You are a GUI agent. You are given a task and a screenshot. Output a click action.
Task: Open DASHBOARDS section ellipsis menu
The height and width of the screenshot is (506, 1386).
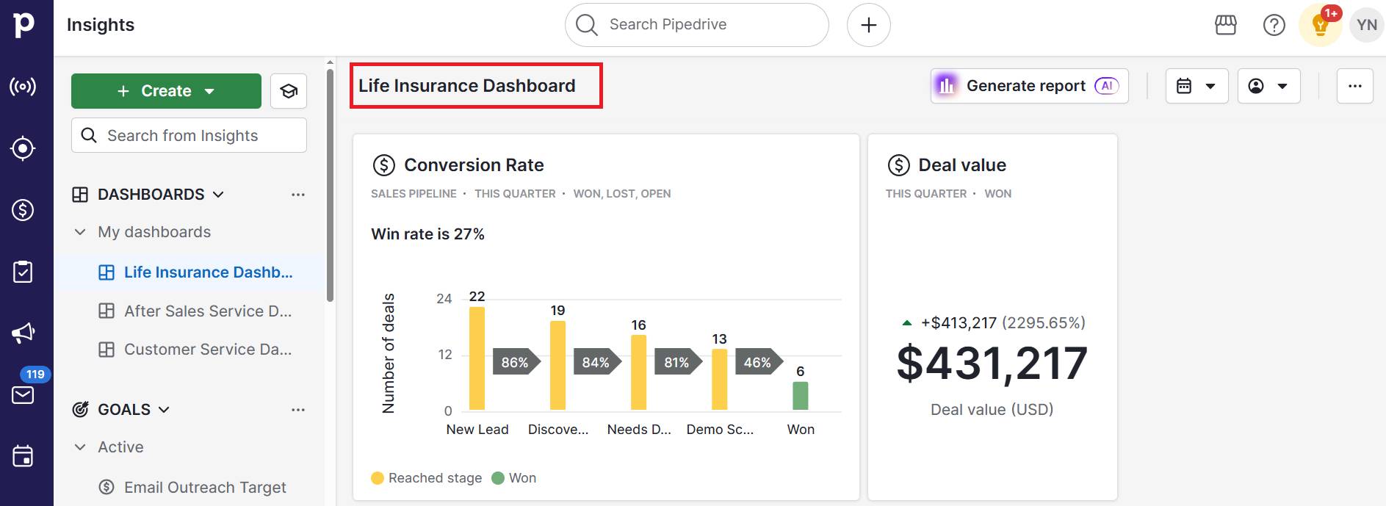click(x=297, y=195)
